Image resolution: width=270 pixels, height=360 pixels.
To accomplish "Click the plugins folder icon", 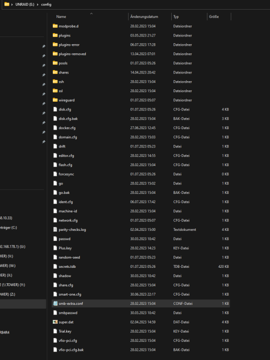I will point(55,35).
